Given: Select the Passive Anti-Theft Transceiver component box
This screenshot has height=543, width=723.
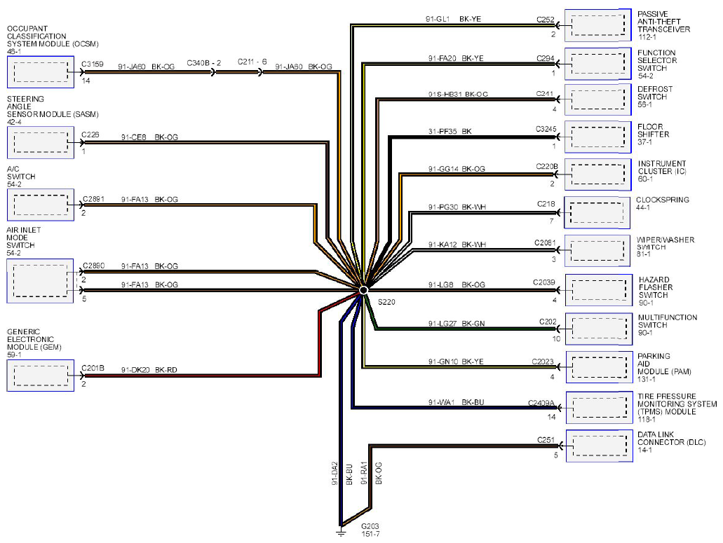Looking at the screenshot, I should [598, 25].
